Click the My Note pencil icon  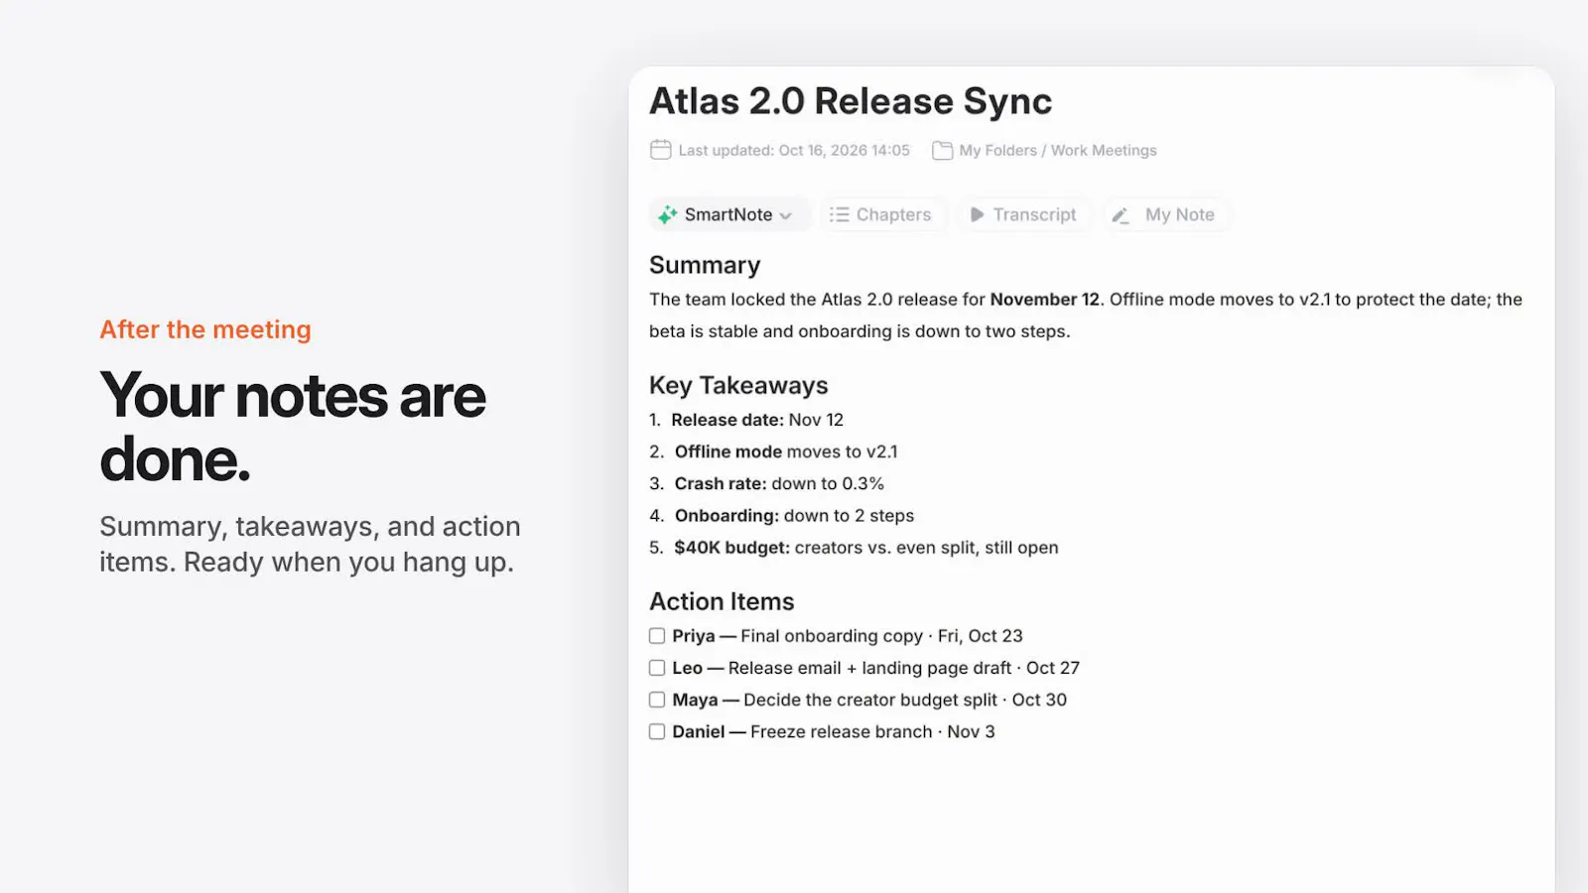click(1121, 214)
